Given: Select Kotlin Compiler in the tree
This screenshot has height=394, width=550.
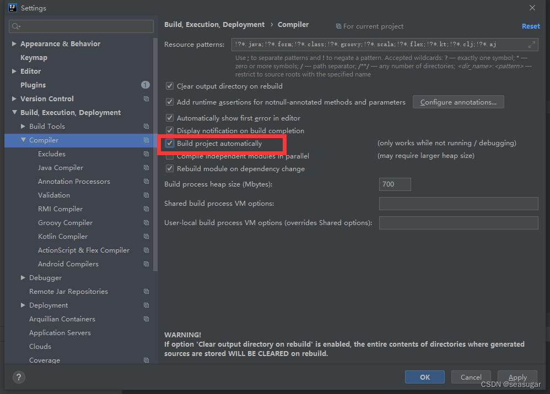Looking at the screenshot, I should [x=63, y=237].
